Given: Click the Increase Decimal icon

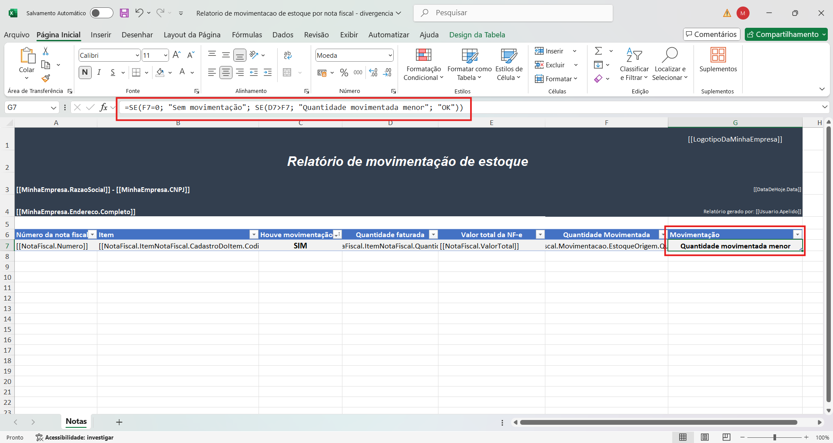Looking at the screenshot, I should (373, 73).
